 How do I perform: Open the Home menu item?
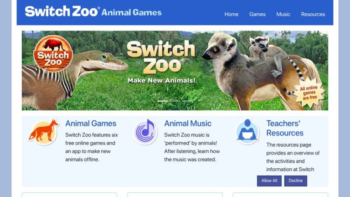231,14
